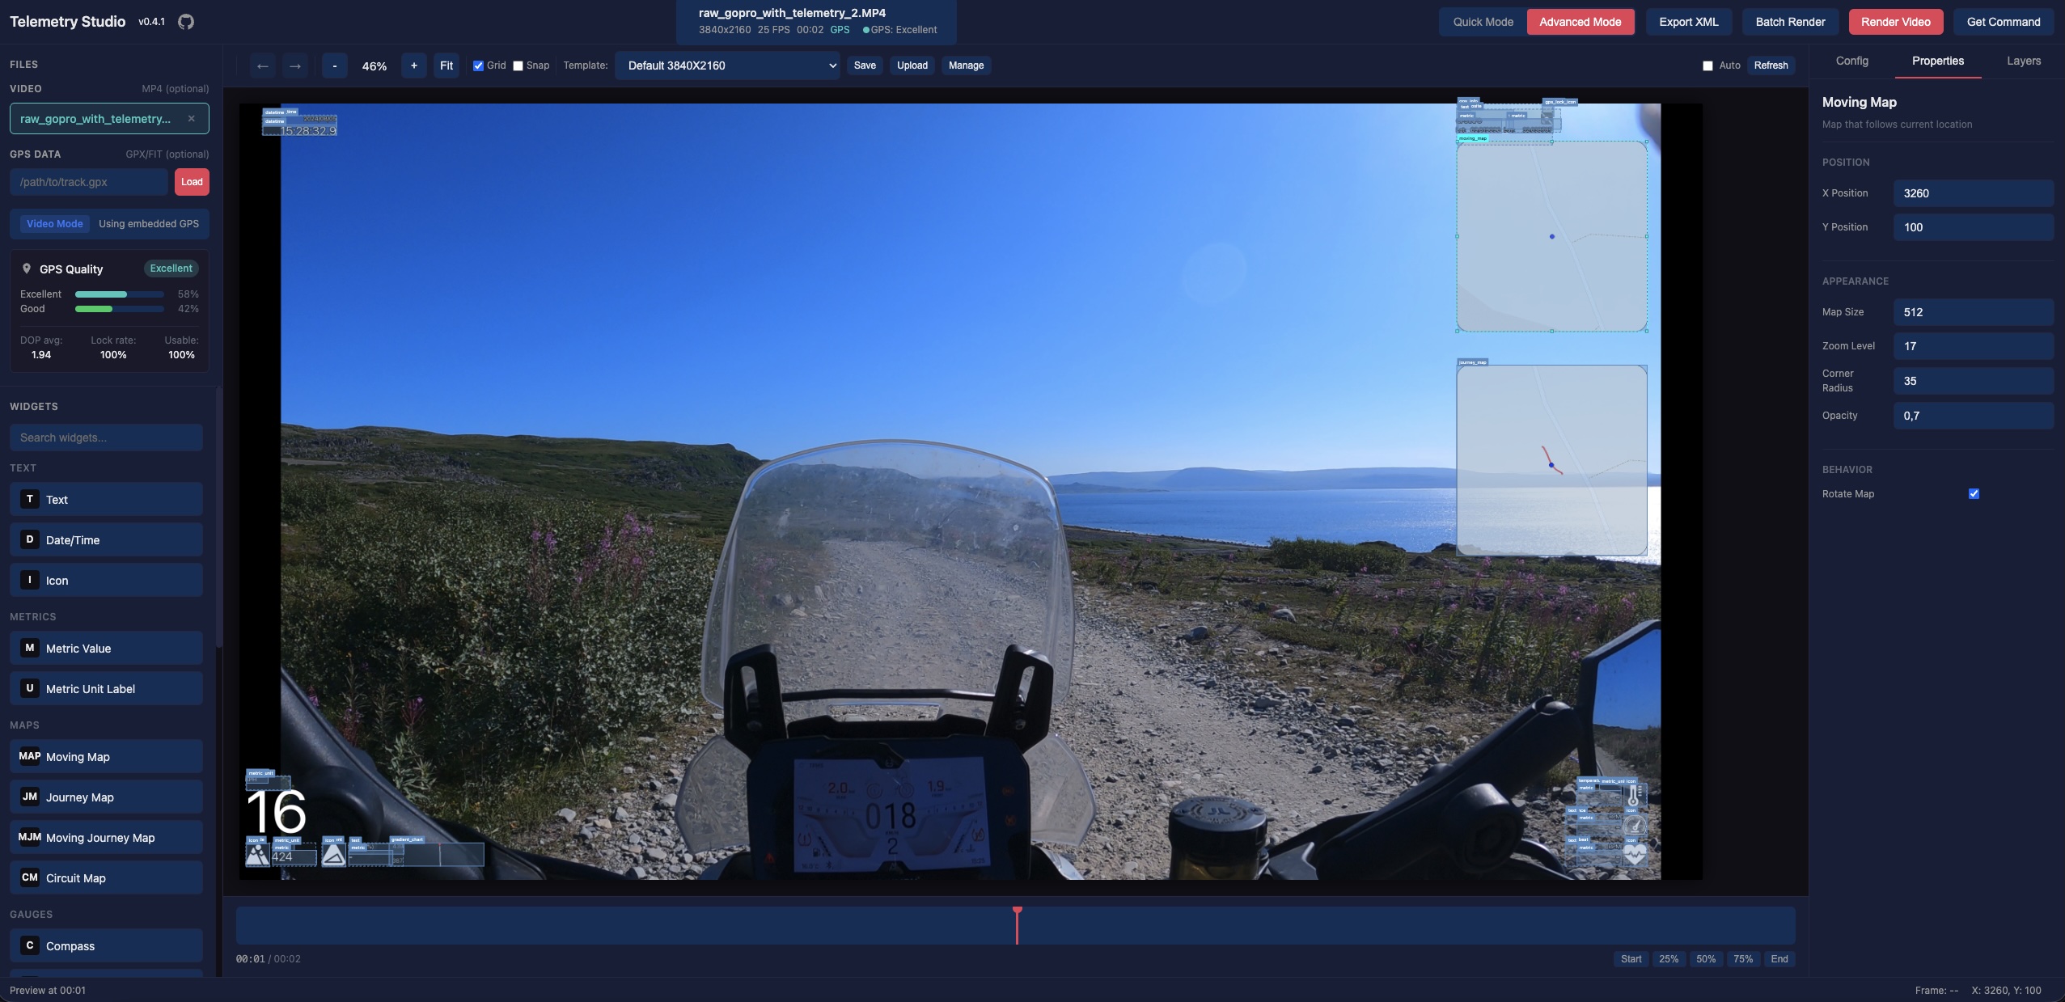This screenshot has height=1002, width=2065.
Task: Add the Moving Map widget
Action: tap(106, 756)
